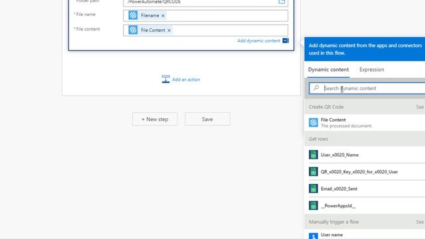
Task: Click inside the File content input field
Action: point(205,31)
